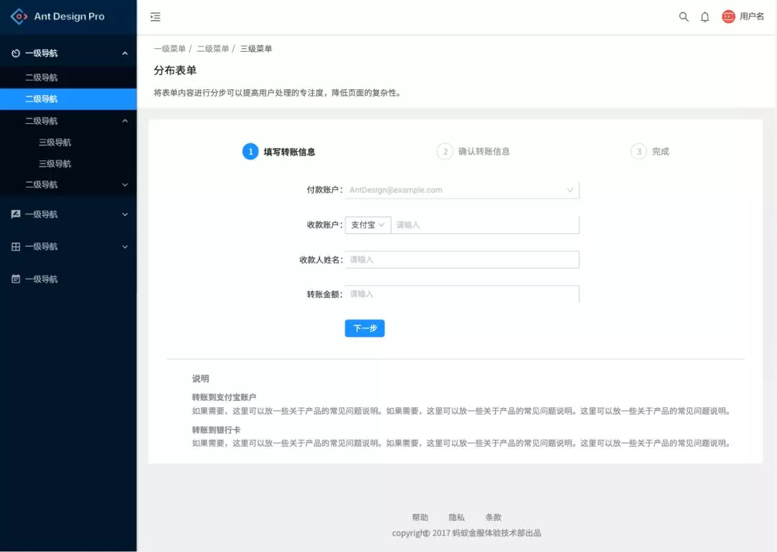This screenshot has width=777, height=552.
Task: Click the completed step 1 填写转账信息
Action: click(280, 151)
